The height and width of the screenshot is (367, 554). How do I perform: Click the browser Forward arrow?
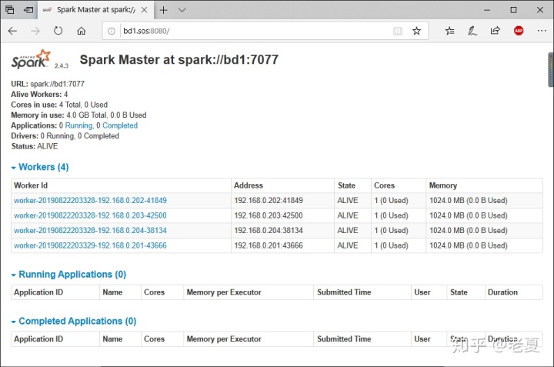[x=35, y=31]
